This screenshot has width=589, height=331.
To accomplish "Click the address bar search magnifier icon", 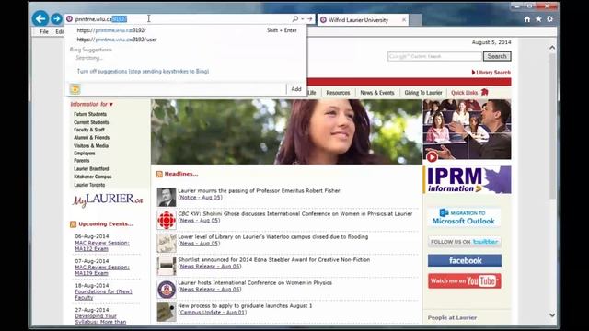I will coord(295,18).
